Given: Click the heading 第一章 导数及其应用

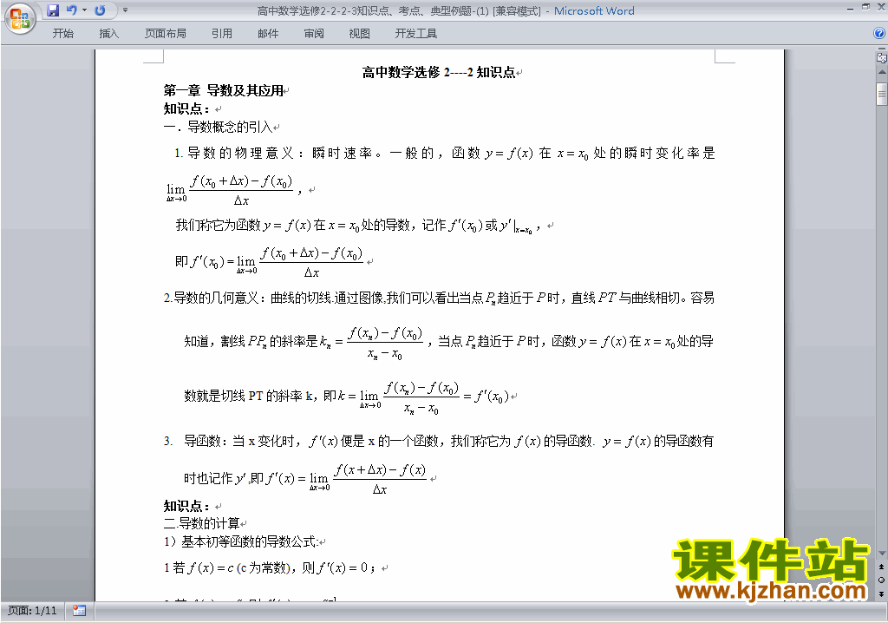Looking at the screenshot, I should [x=223, y=90].
